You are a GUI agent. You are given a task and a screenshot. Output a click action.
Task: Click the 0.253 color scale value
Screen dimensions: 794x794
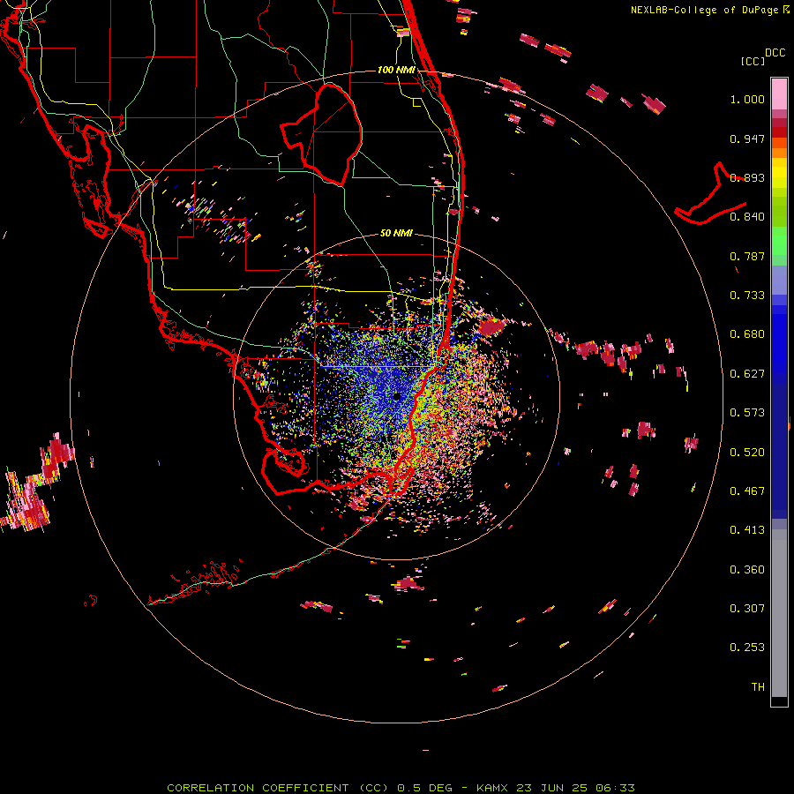tap(747, 648)
